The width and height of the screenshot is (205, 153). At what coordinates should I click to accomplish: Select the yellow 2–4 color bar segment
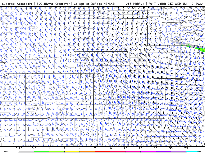pyautogui.click(x=72, y=152)
